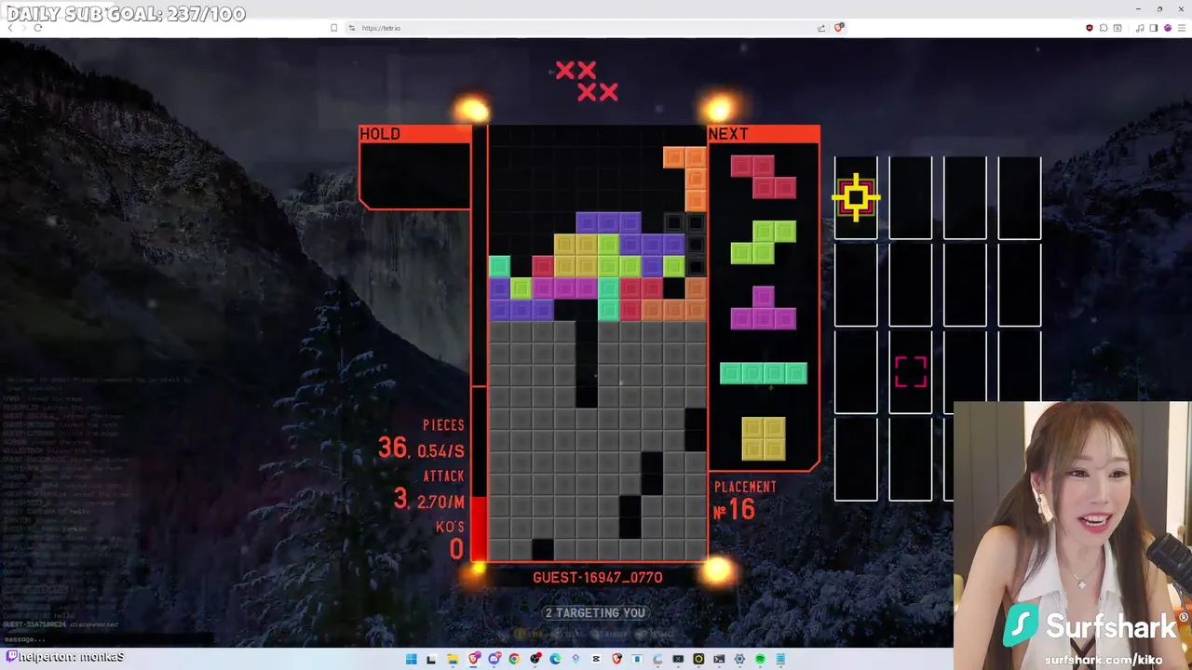Open site settings icon beside the URL
The image size is (1192, 670).
pos(352,28)
